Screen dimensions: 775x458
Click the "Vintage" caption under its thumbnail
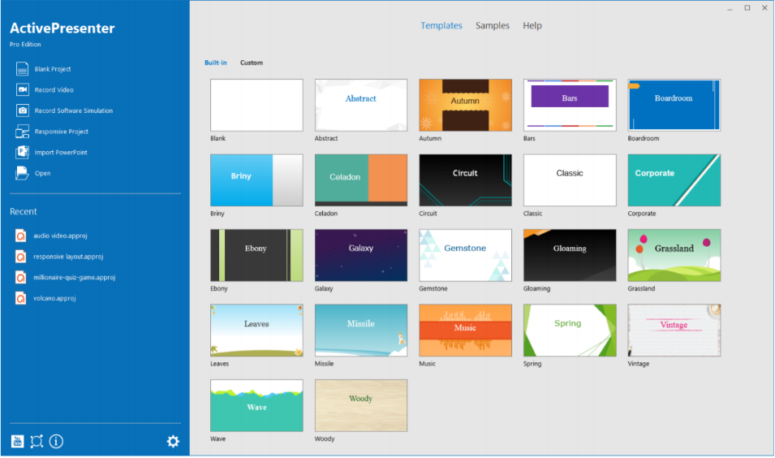pyautogui.click(x=638, y=364)
